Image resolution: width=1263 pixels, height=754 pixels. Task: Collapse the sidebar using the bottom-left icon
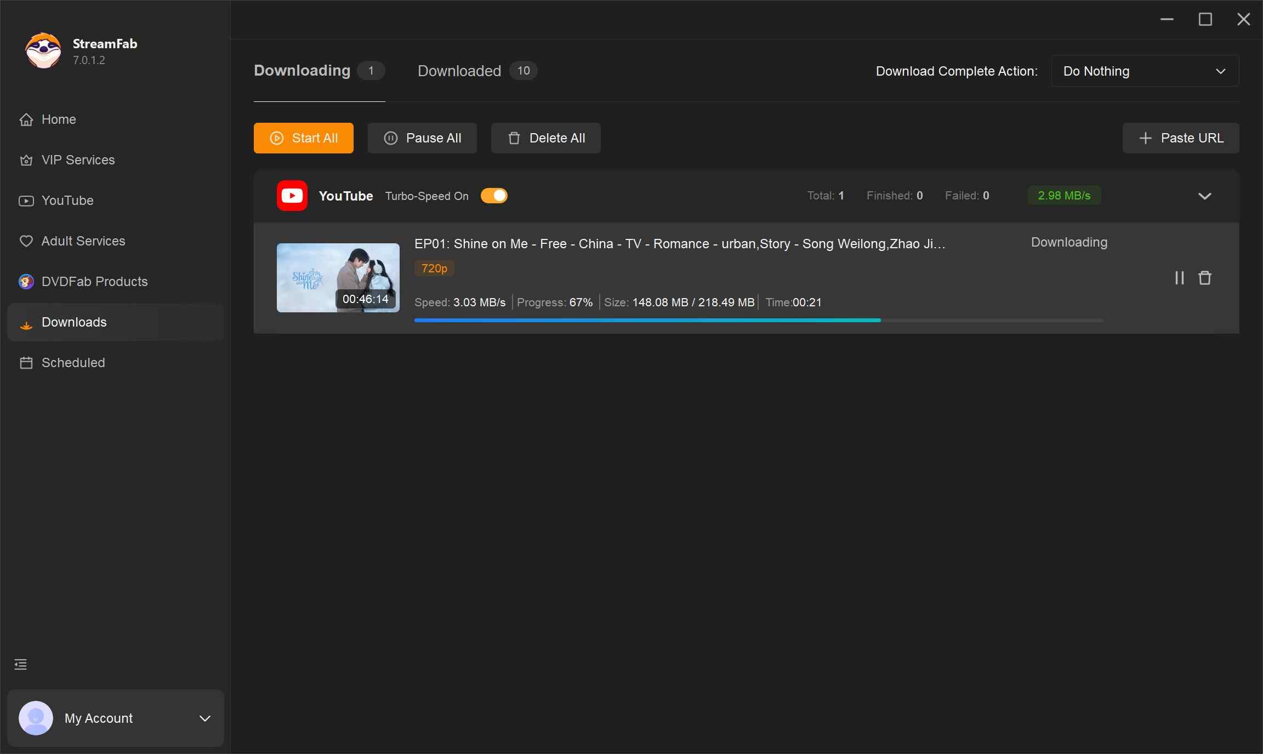tap(20, 665)
